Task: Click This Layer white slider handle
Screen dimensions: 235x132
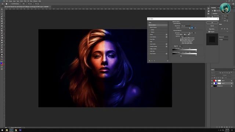Action: 196,51
